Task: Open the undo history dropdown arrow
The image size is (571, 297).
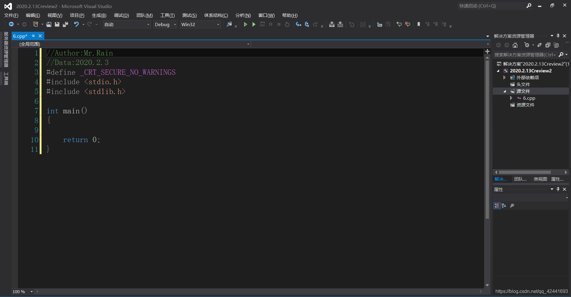Action: 84,24
